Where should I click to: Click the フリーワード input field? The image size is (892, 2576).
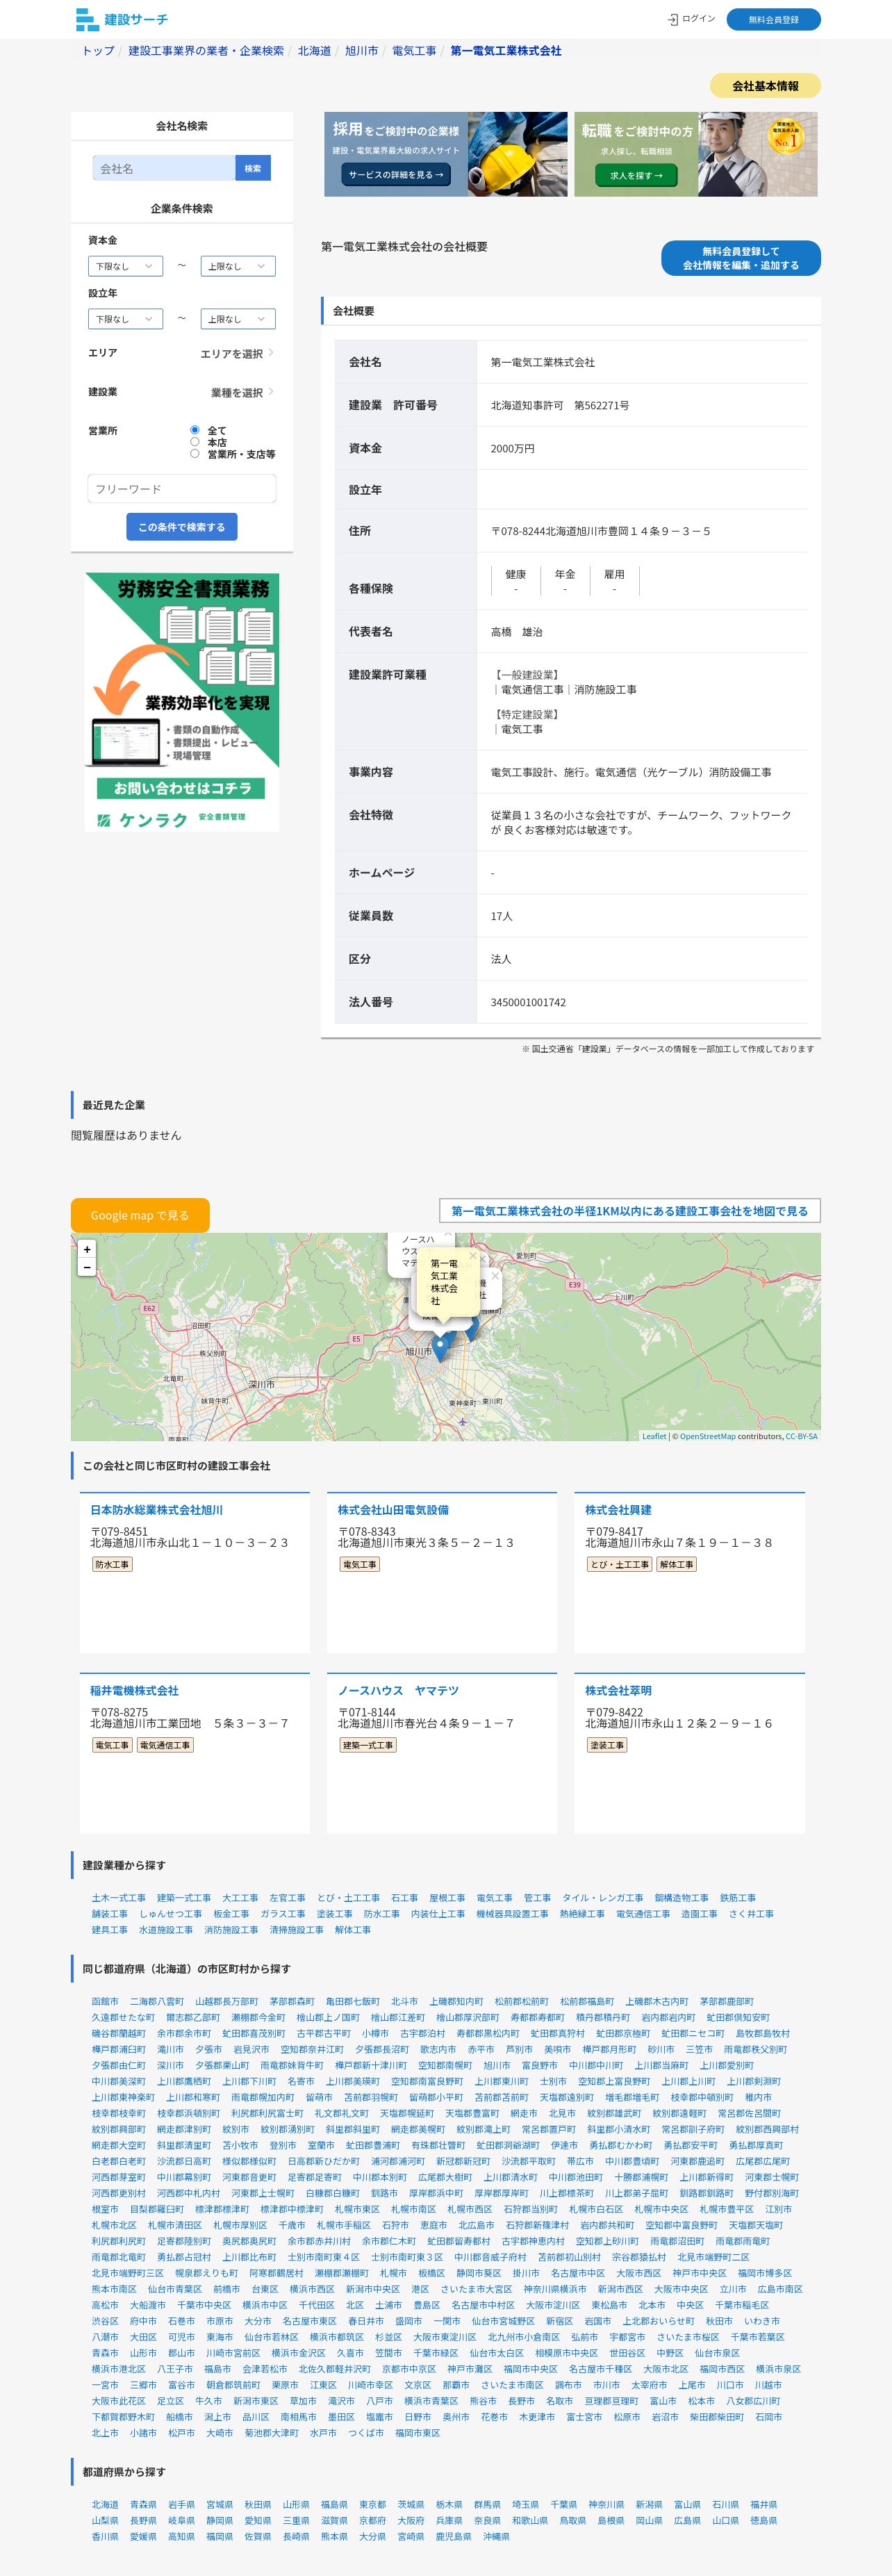(182, 488)
